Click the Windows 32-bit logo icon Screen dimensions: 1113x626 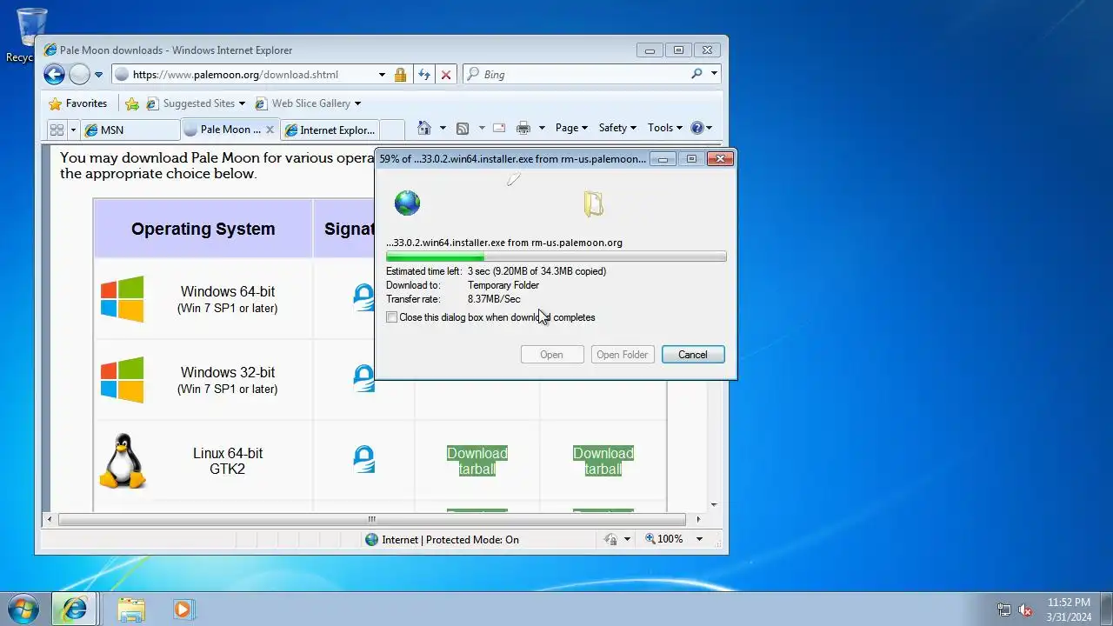[122, 380]
